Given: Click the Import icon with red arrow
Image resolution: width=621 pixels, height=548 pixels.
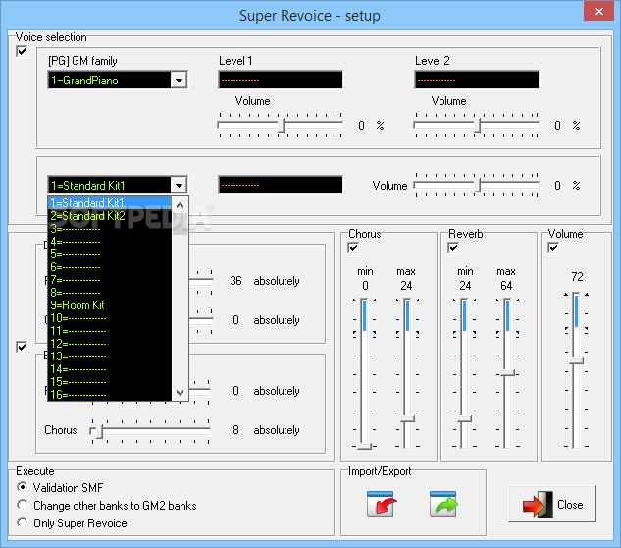Looking at the screenshot, I should click(381, 504).
